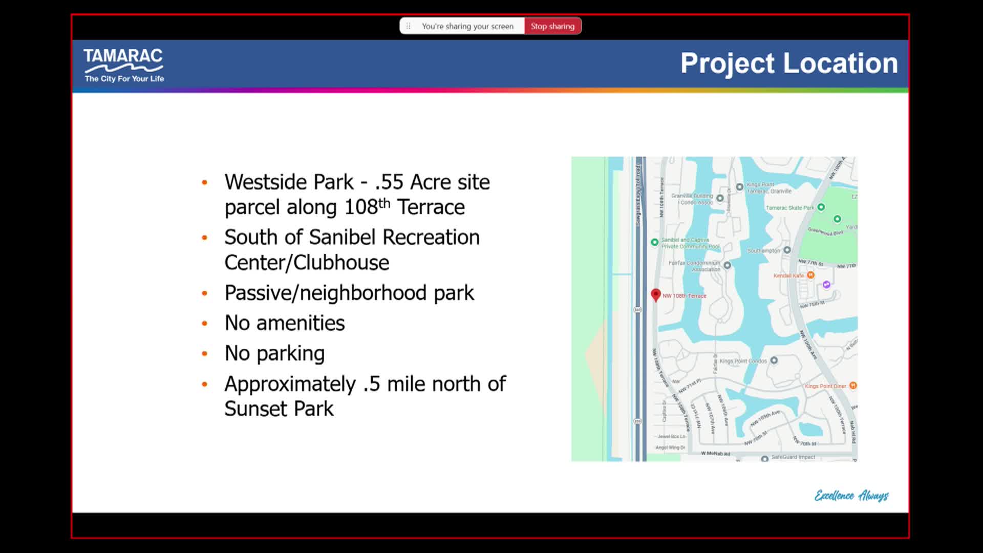Click the Fairfax Condominium Association marker
983x553 pixels.
(727, 265)
